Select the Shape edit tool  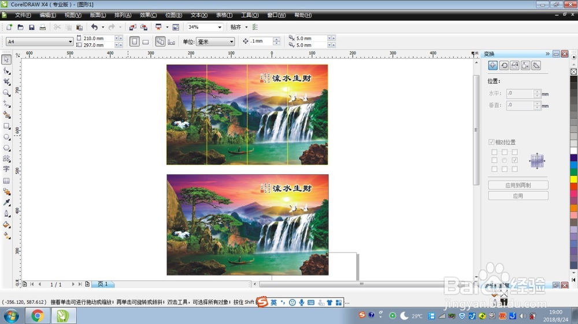click(6, 71)
